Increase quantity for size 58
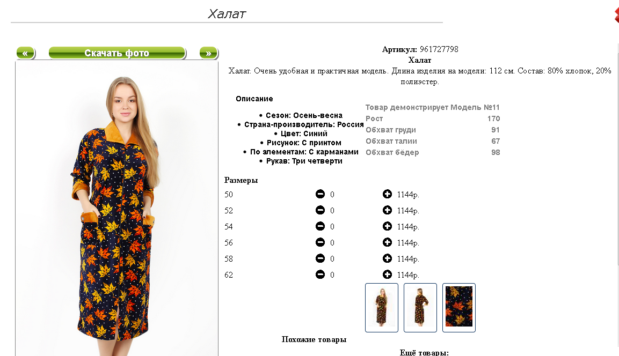 coord(387,258)
